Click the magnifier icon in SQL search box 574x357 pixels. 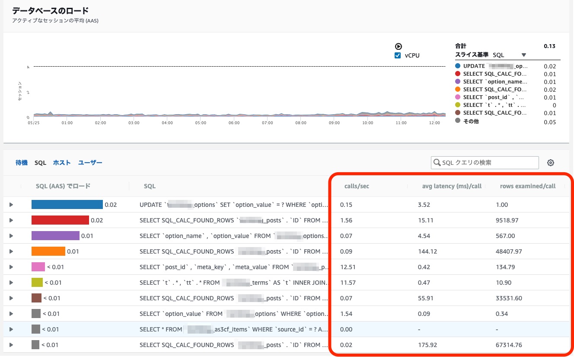click(437, 163)
